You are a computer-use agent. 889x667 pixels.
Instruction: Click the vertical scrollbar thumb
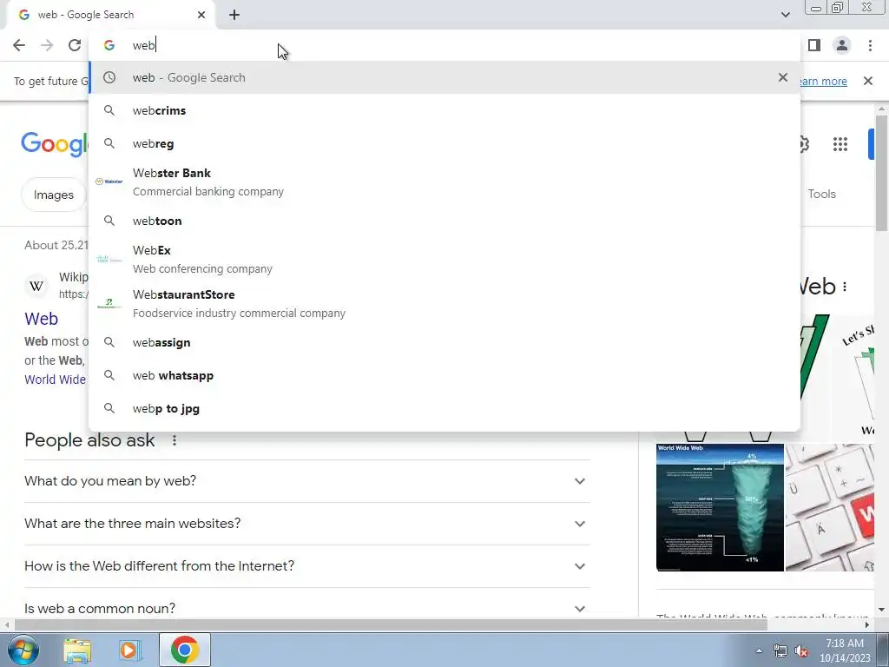tap(881, 173)
